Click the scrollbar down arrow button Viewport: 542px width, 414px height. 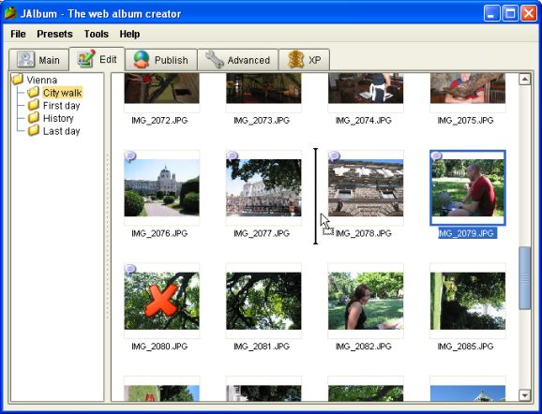click(525, 395)
